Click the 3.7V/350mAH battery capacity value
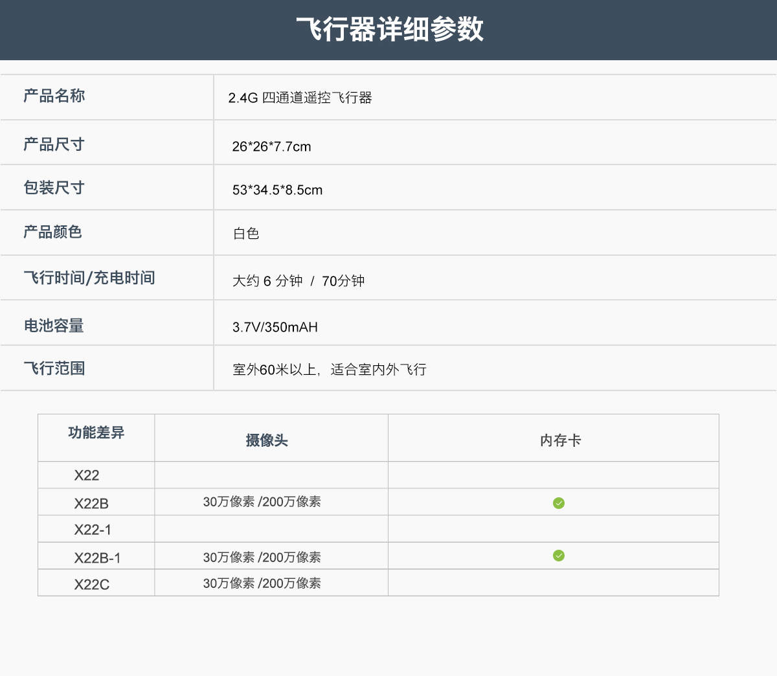 pyautogui.click(x=275, y=327)
